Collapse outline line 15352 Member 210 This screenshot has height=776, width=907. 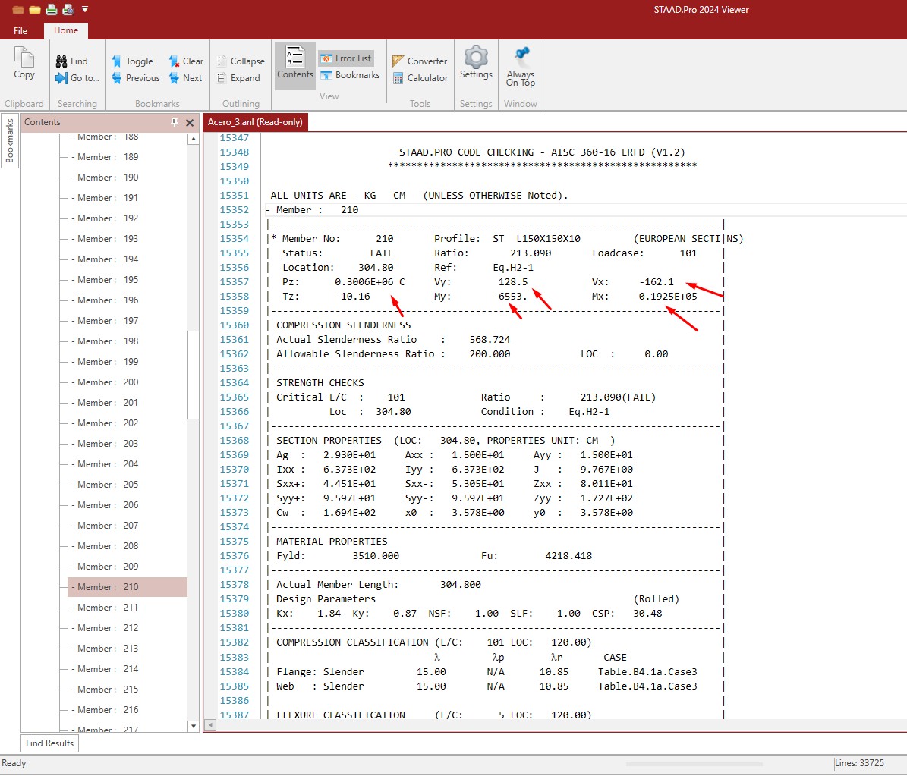pyautogui.click(x=268, y=210)
